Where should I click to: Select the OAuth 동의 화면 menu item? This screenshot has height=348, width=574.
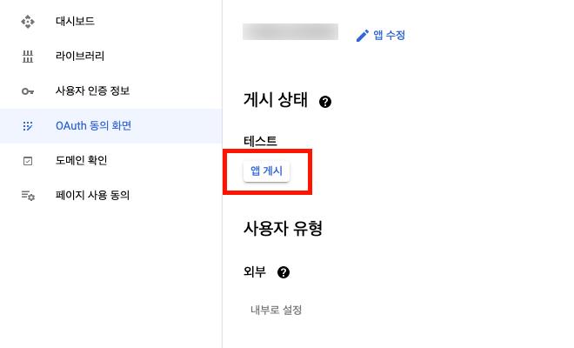pos(93,125)
